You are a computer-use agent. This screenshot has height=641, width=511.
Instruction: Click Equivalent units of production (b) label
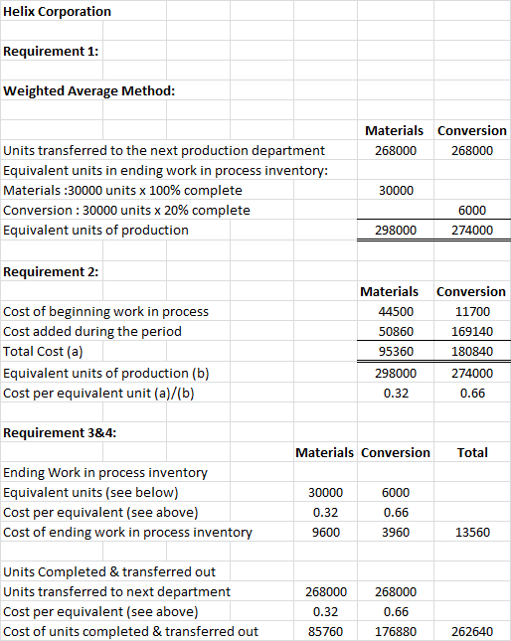tap(106, 374)
